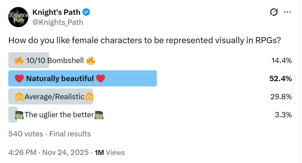Click the right fire emoji on Bombshell
This screenshot has width=302, height=163.
coord(91,61)
